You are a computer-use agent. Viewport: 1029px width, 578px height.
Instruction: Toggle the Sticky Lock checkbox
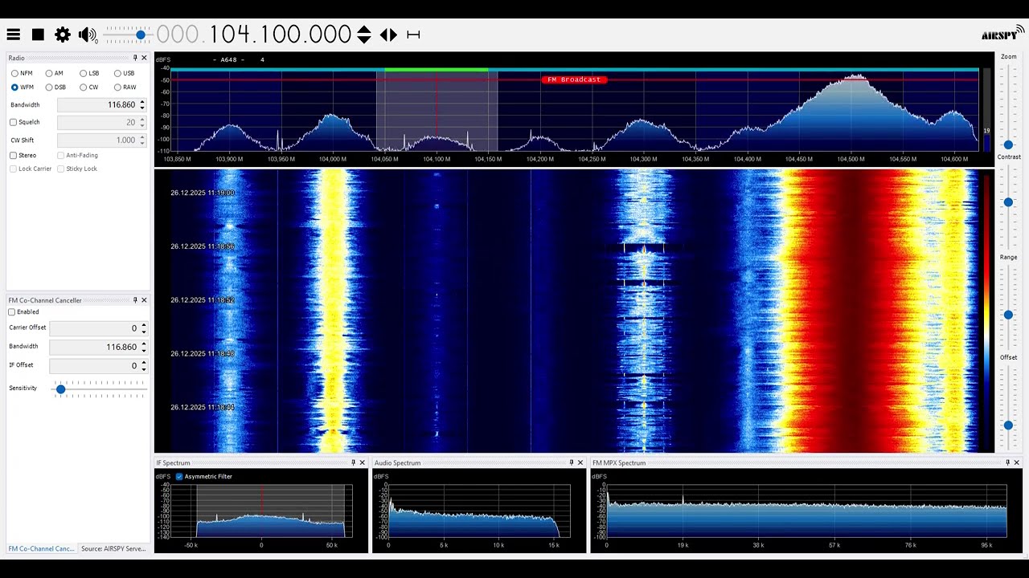click(x=60, y=169)
